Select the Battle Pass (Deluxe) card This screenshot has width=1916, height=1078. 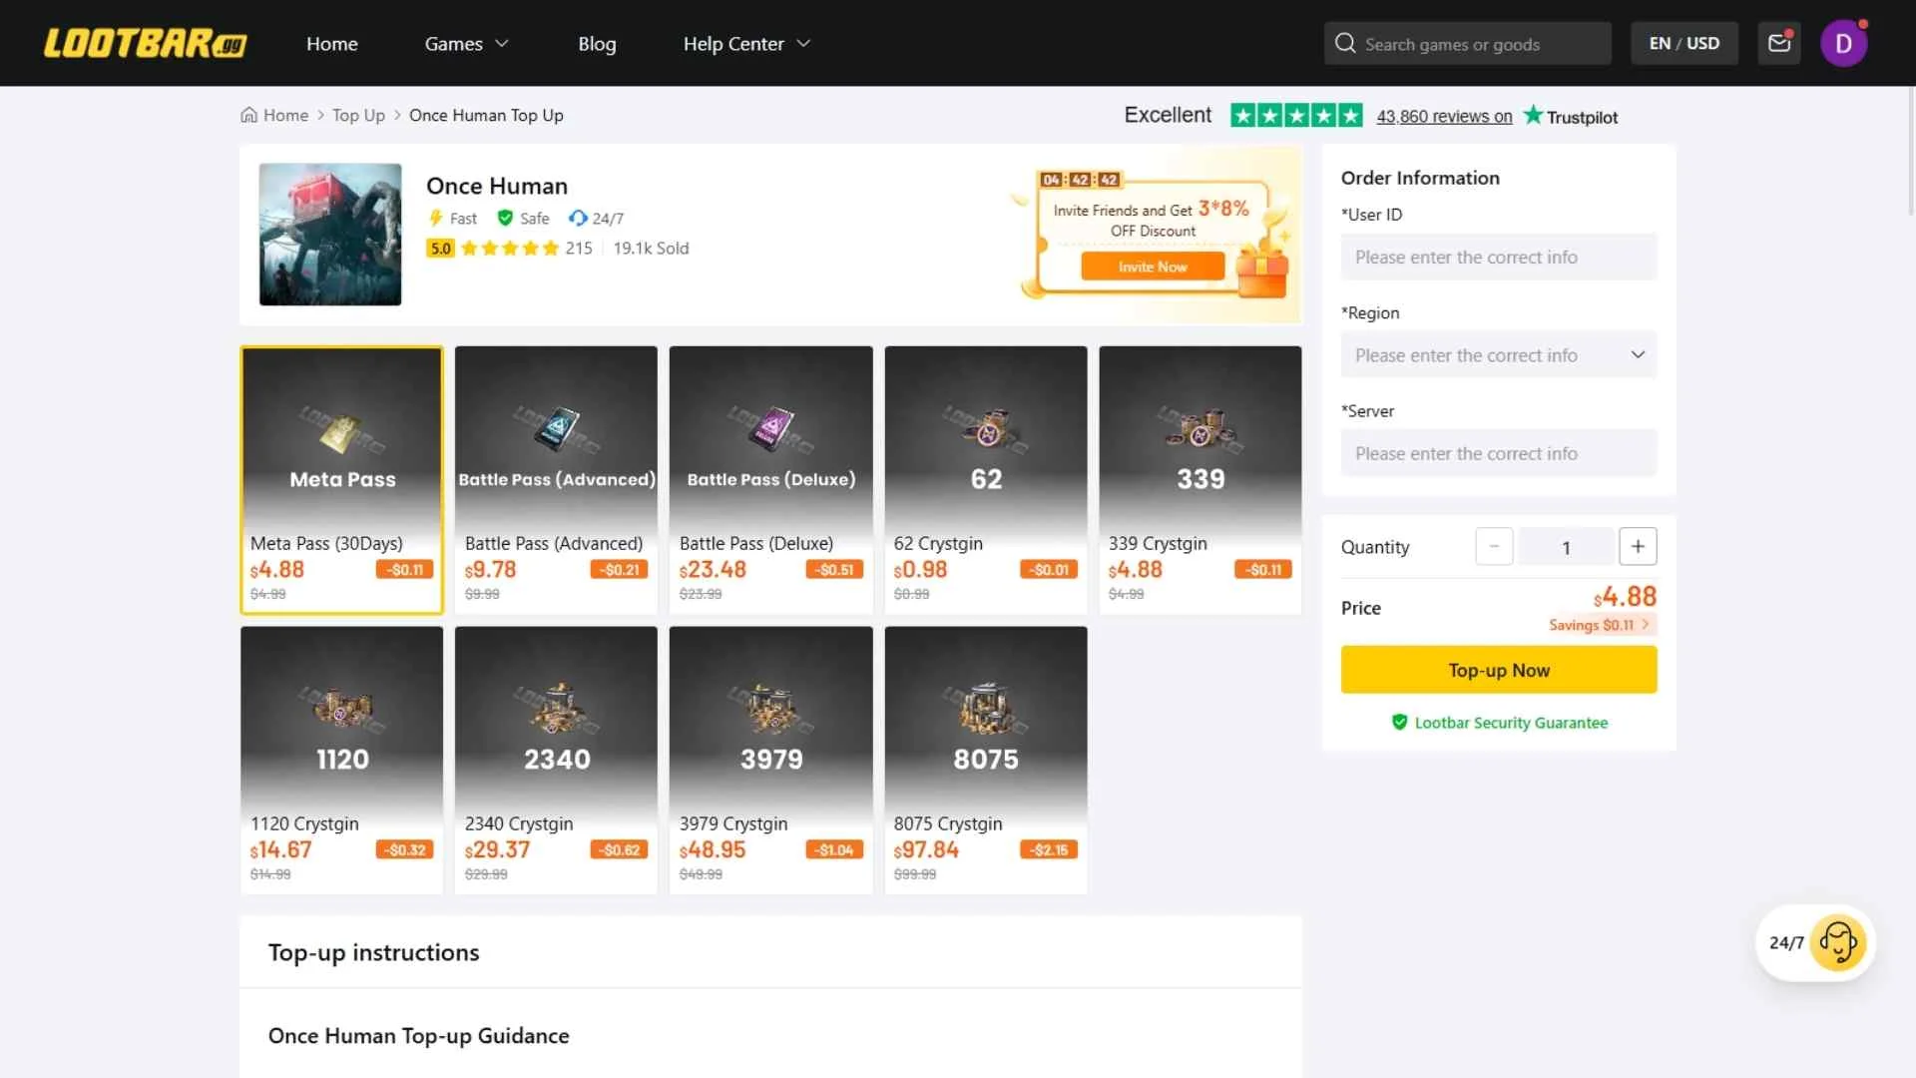click(x=770, y=480)
